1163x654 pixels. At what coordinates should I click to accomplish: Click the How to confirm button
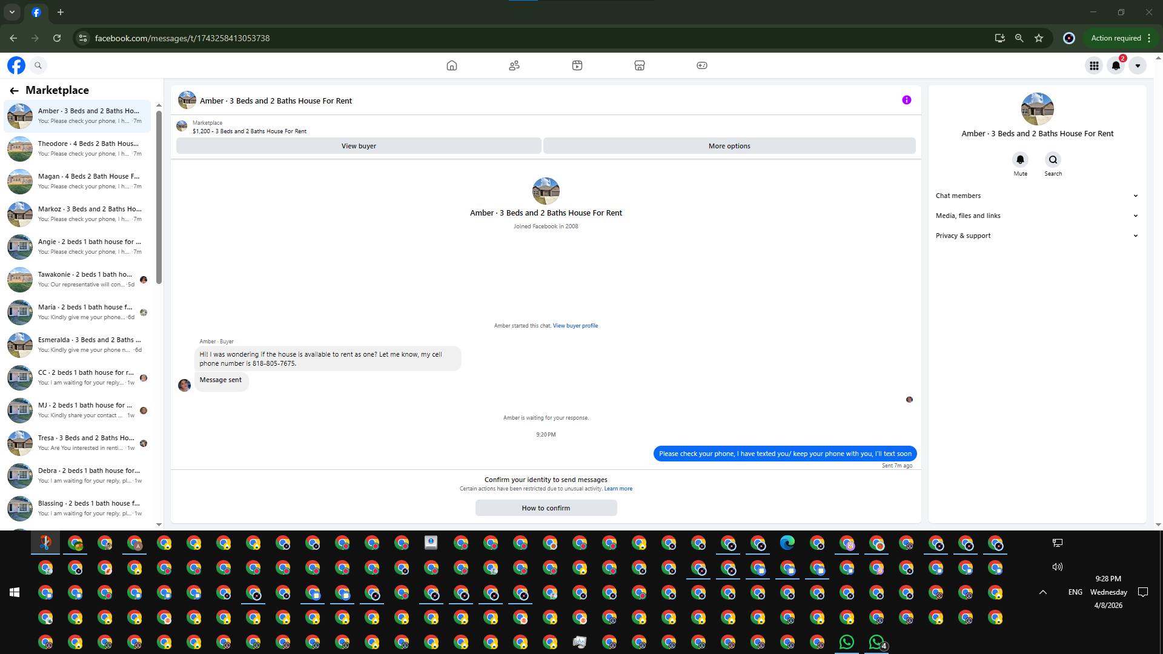[546, 508]
